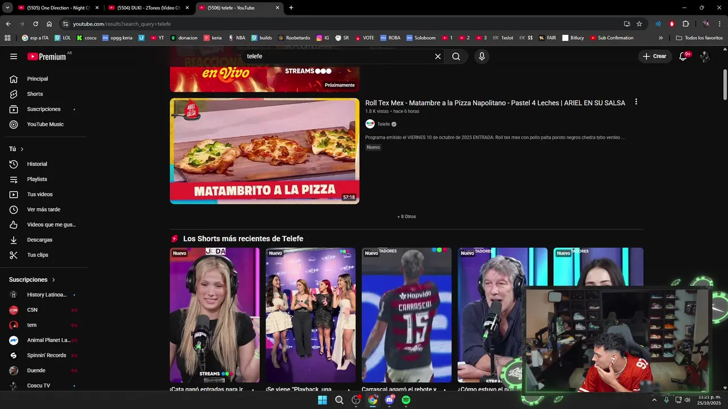Open Chrome tab list dropdown arrow

[x=7, y=8]
